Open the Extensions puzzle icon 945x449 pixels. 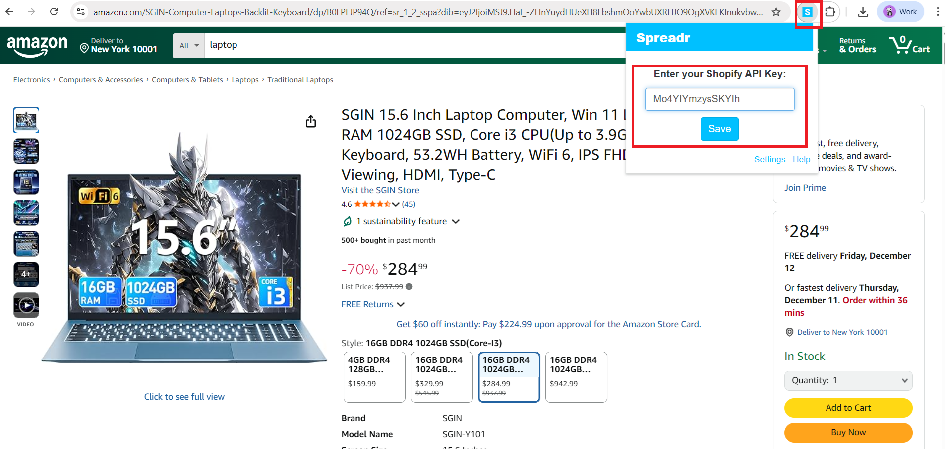830,12
